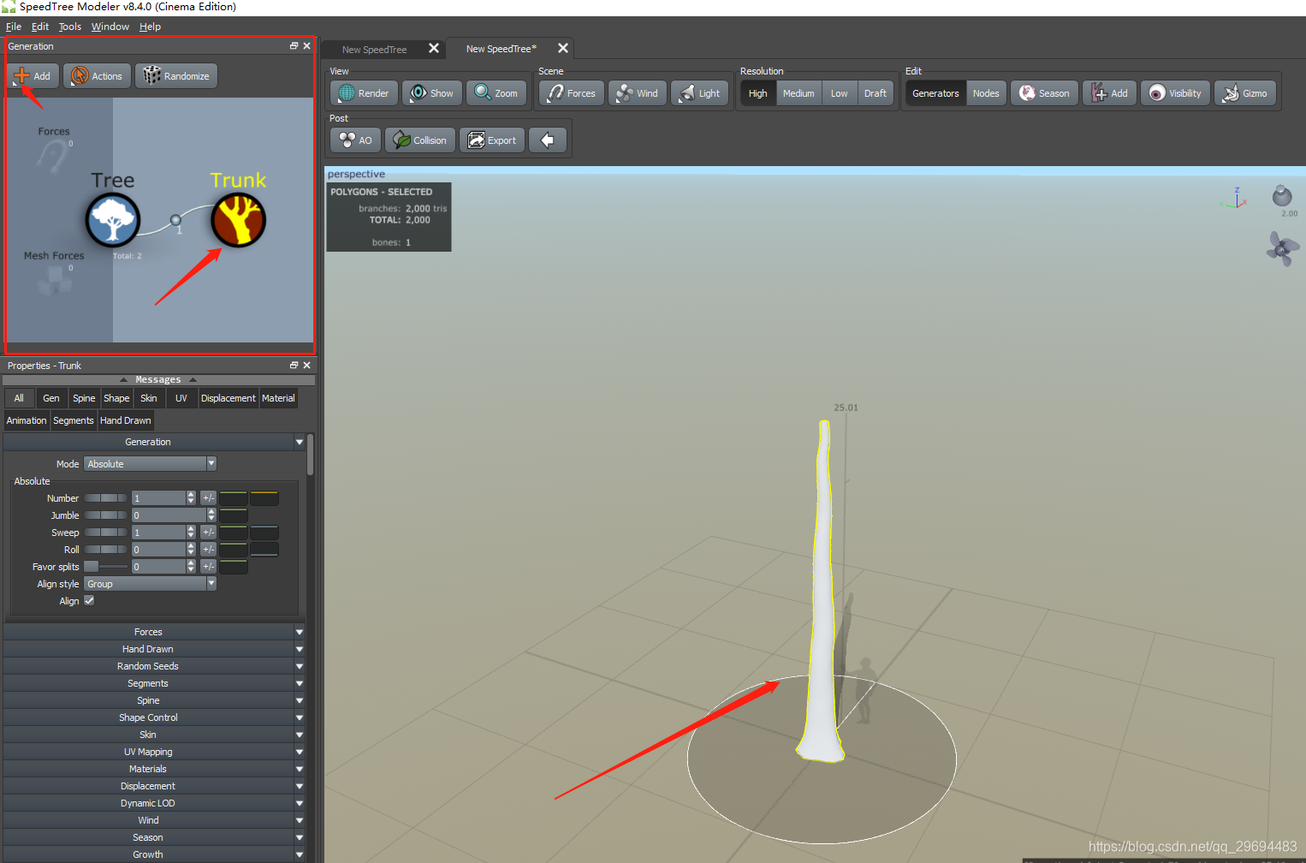
Task: Expand the Forces properties section
Action: click(x=154, y=632)
